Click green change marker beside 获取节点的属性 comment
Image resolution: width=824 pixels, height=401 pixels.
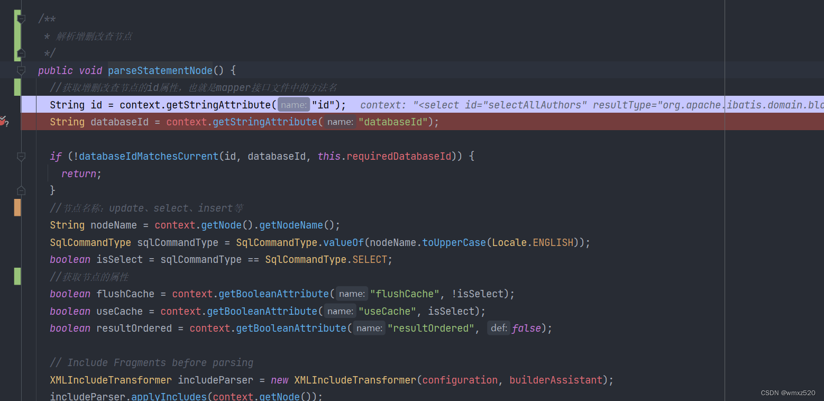17,277
